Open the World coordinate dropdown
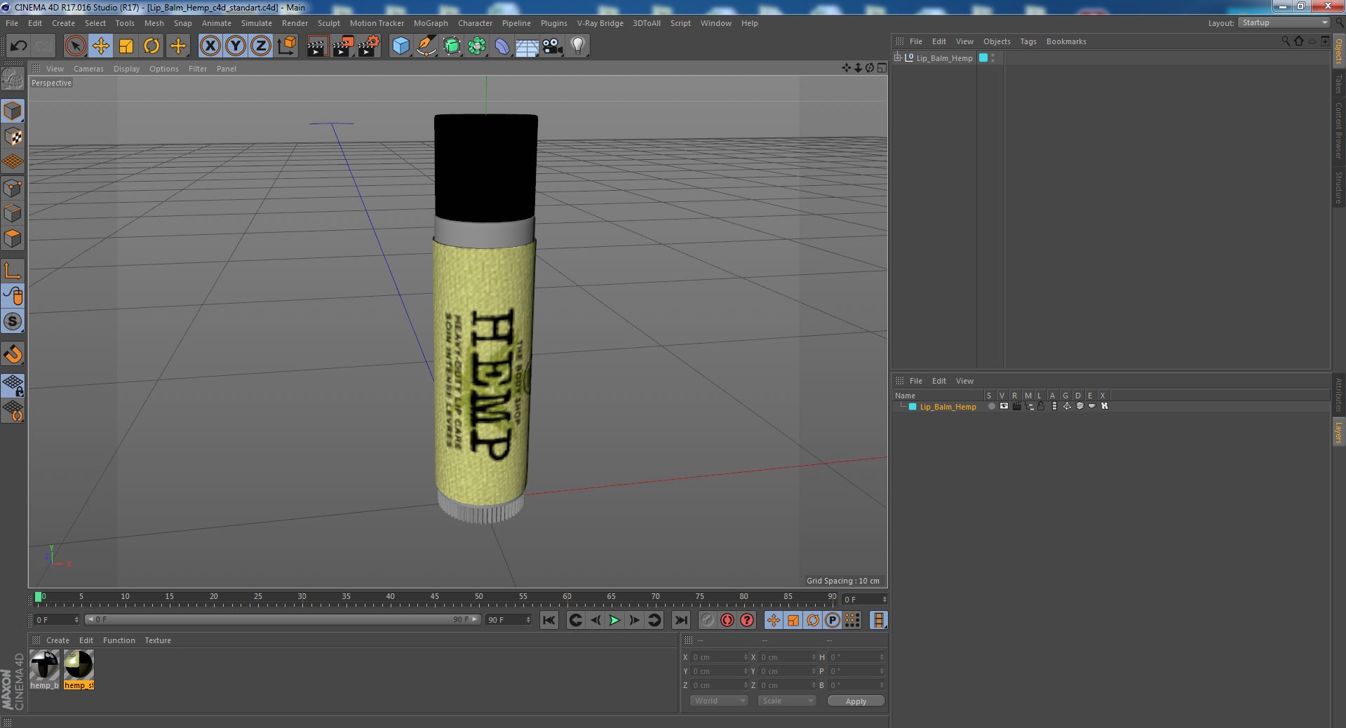 [718, 701]
